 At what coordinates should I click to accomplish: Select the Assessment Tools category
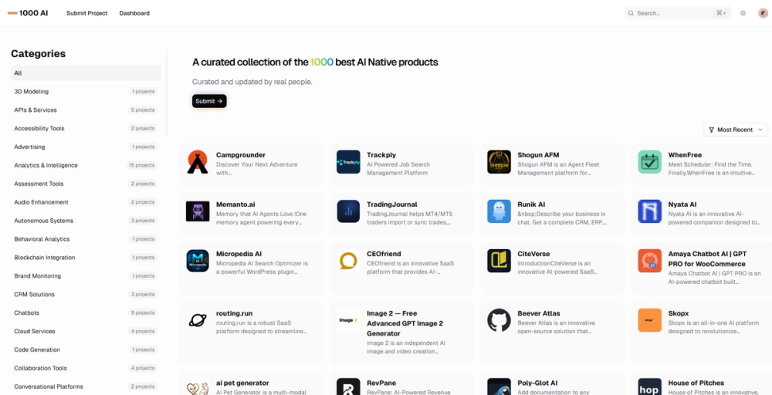(x=86, y=184)
